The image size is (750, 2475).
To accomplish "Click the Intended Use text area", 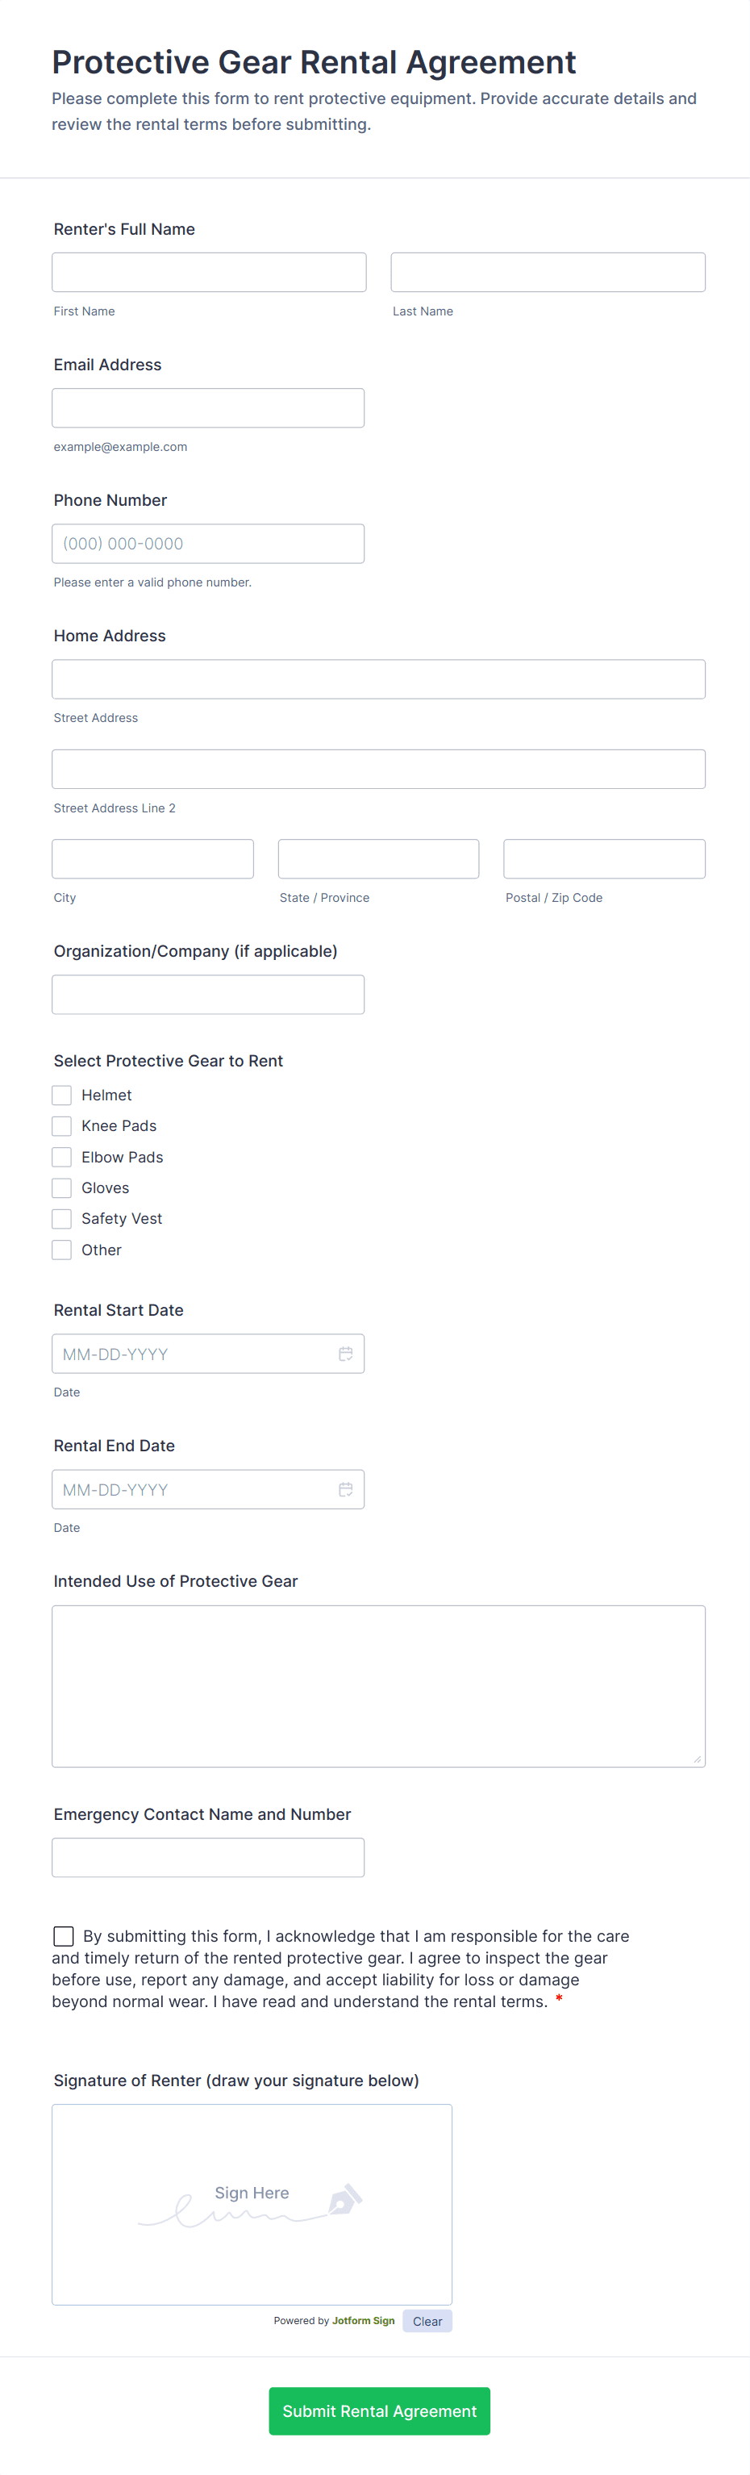I will click(x=378, y=1685).
